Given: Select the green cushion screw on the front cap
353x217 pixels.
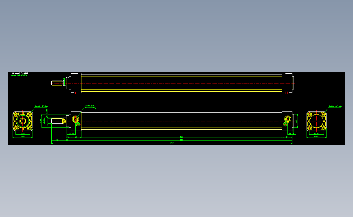Looking at the screenshot, I should click(x=78, y=124).
